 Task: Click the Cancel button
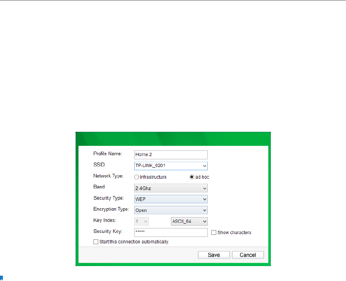248,255
